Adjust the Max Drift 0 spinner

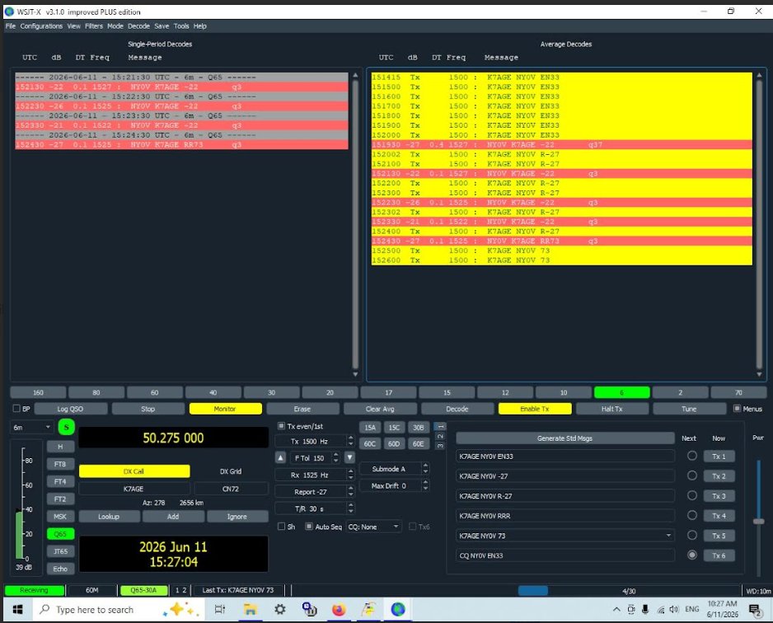[x=394, y=486]
